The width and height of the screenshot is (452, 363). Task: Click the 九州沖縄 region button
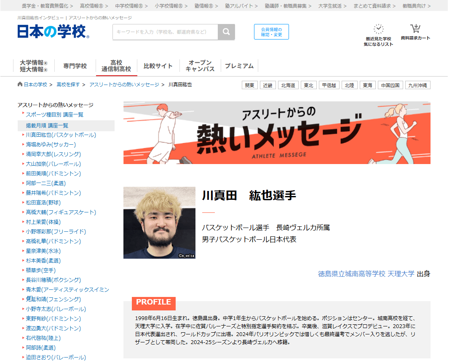(x=417, y=85)
